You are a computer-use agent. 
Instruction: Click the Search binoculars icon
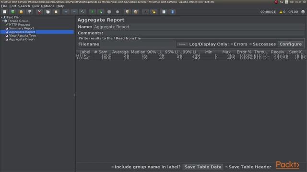[145, 12]
